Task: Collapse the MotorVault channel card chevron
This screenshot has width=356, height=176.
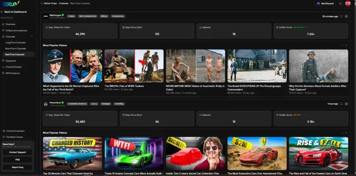Action: [x=346, y=104]
